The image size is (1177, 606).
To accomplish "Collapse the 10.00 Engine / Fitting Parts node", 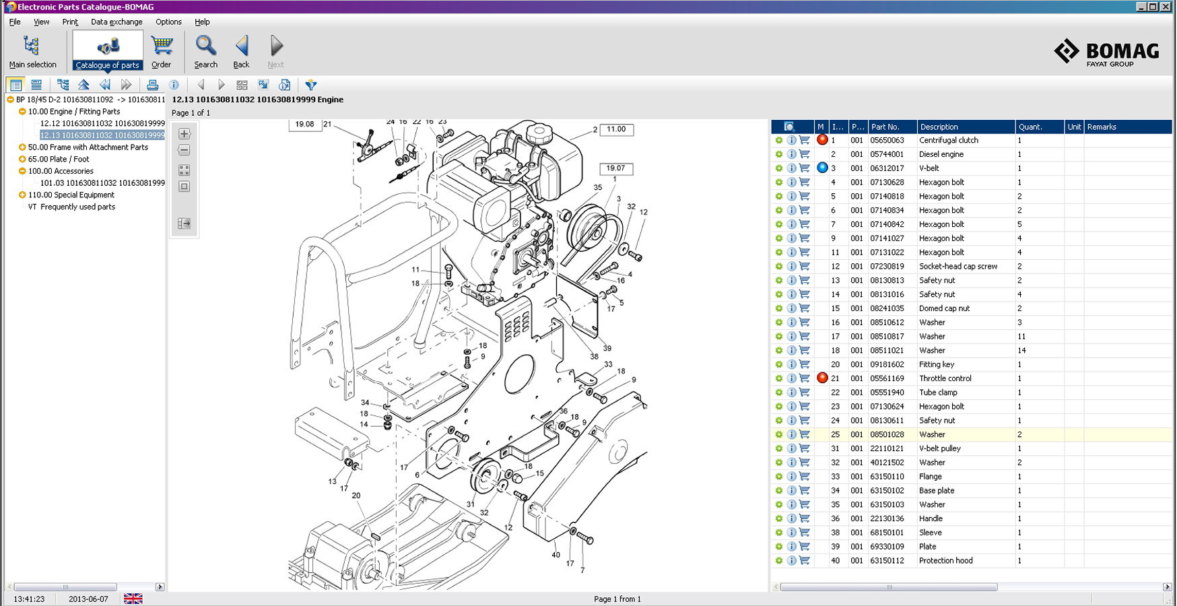I will [x=22, y=112].
